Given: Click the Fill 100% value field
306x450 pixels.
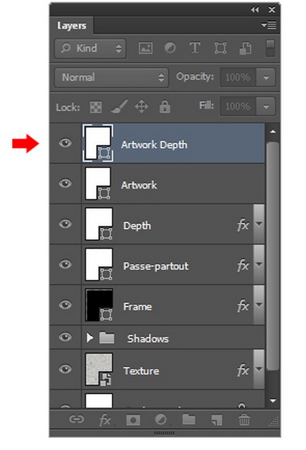Looking at the screenshot, I should [238, 107].
